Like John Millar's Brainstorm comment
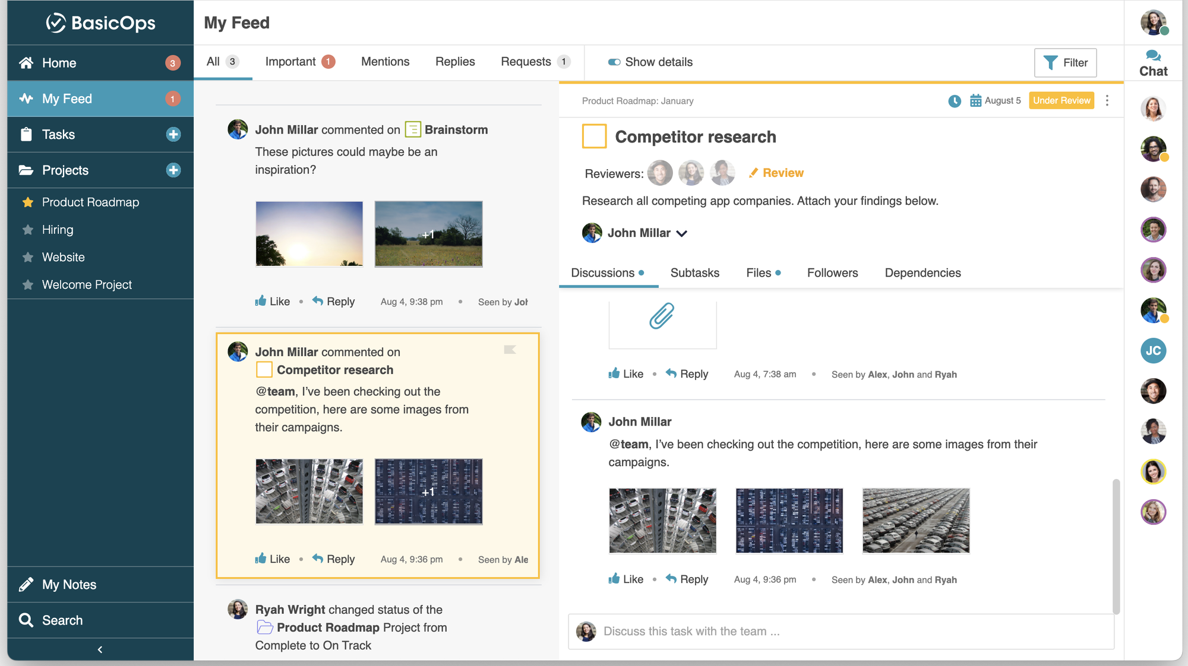1188x666 pixels. pos(273,302)
